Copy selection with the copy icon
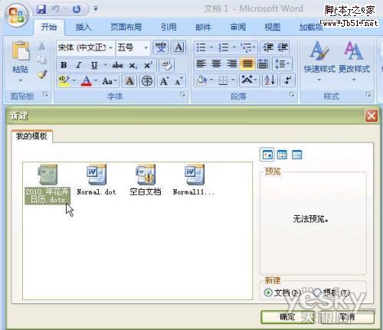The image size is (383, 330). [x=41, y=60]
